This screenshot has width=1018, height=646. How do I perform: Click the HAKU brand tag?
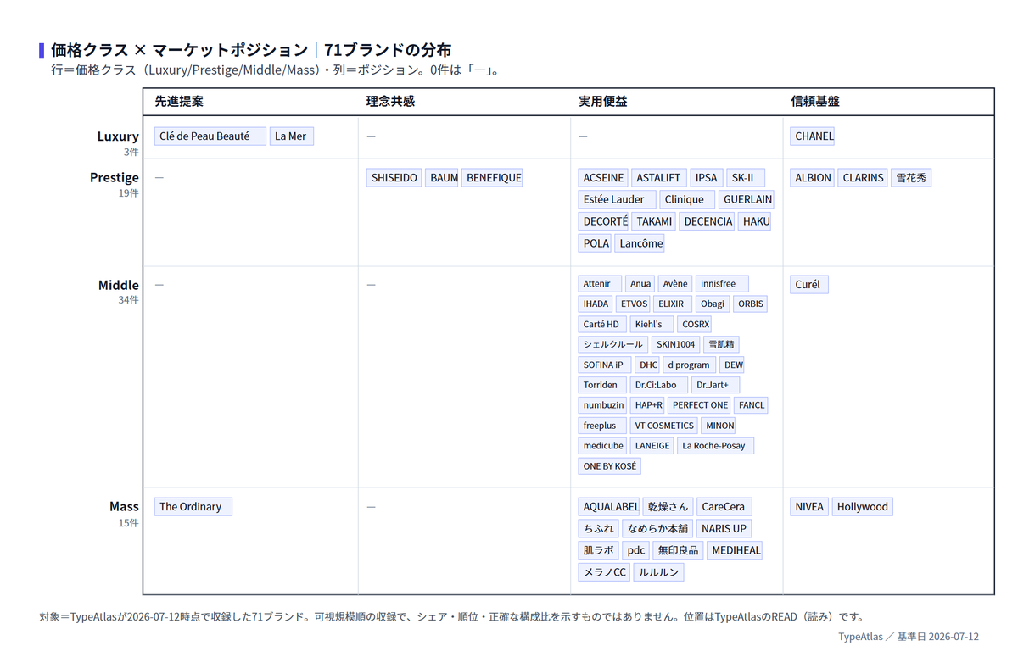(755, 221)
